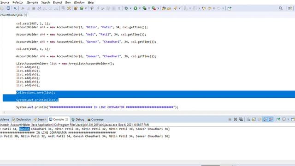295x166 pixels.
Task: Click the Run External Tools icon
Action: (153, 8)
